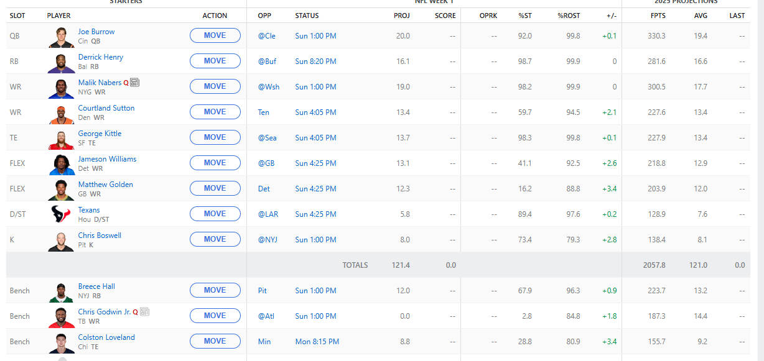Click the Q injury tag next to Malik Nabers

[126, 83]
